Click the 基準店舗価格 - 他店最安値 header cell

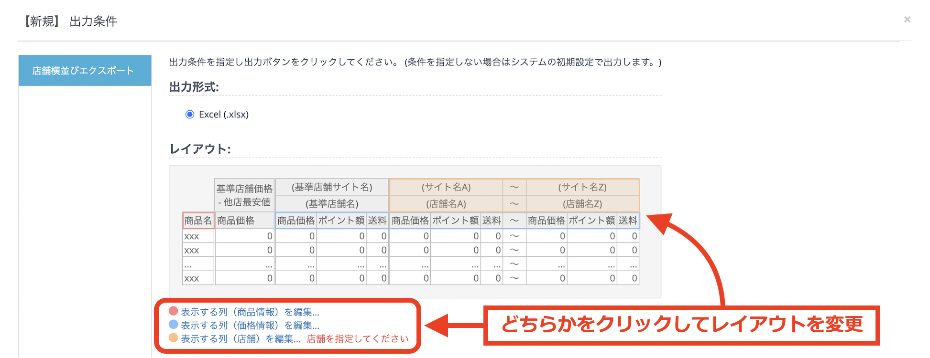(x=244, y=195)
